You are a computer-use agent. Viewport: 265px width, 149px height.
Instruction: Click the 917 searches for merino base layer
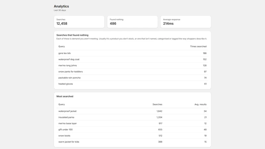click(x=160, y=123)
